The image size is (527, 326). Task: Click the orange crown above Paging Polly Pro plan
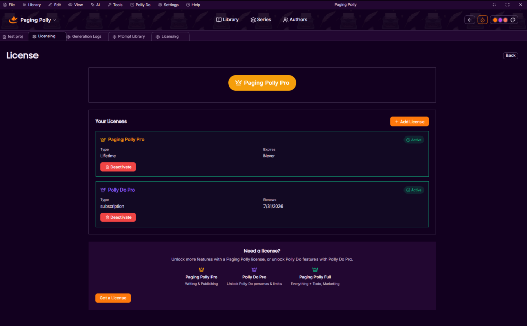(x=201, y=269)
